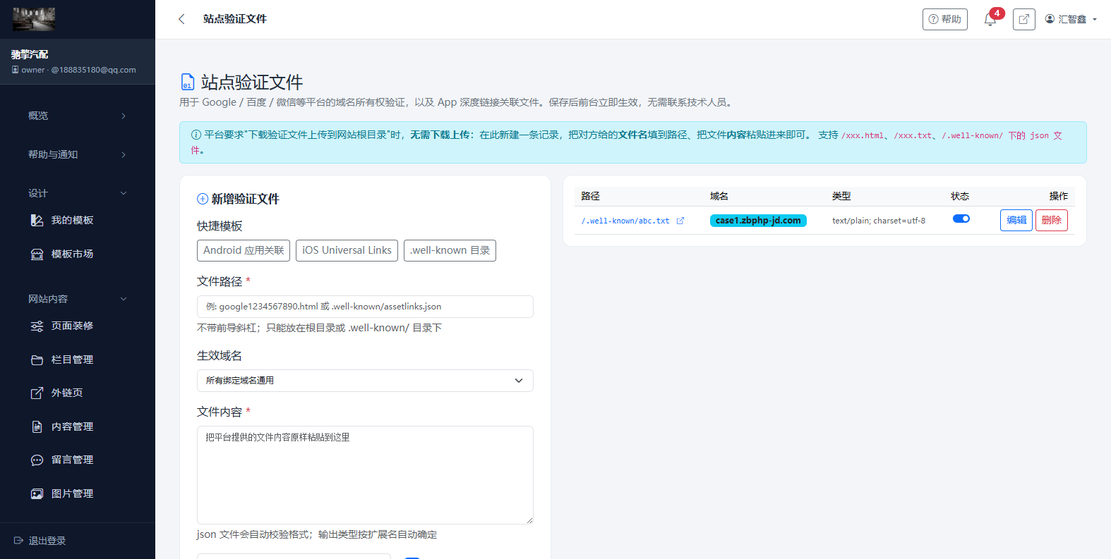Apply the iOS Universal Links template
Screen dimensions: 1111x559
click(347, 250)
